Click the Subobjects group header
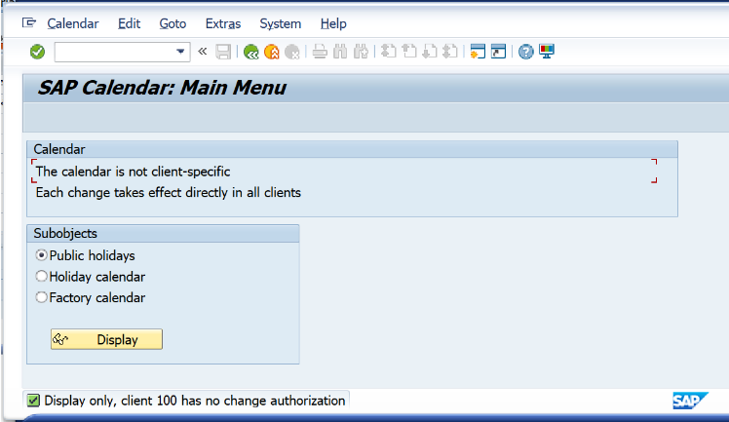Image resolution: width=729 pixels, height=422 pixels. (163, 233)
